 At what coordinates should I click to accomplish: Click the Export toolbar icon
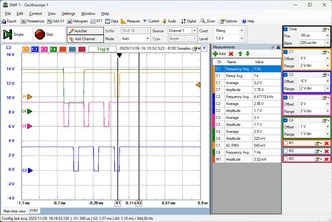[9, 21]
